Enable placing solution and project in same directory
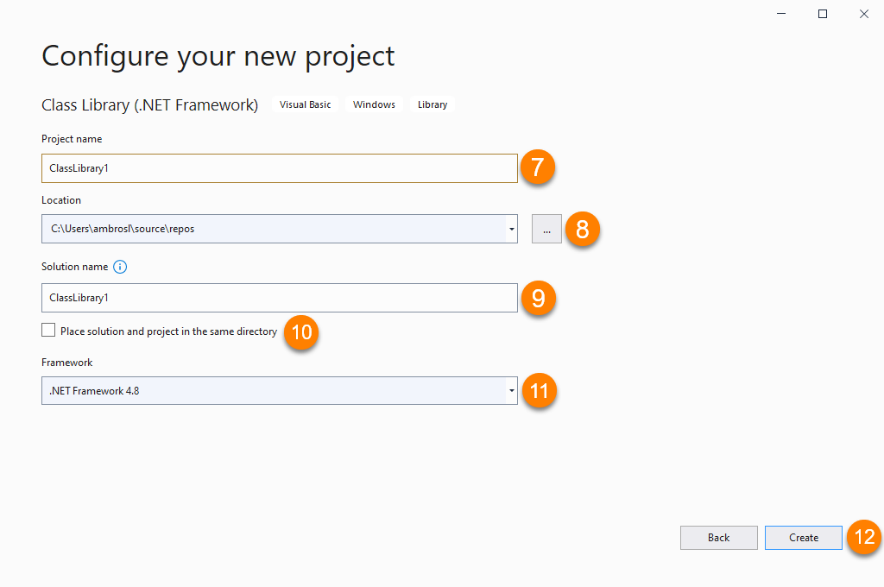Screen dimensions: 884x587 [48, 331]
